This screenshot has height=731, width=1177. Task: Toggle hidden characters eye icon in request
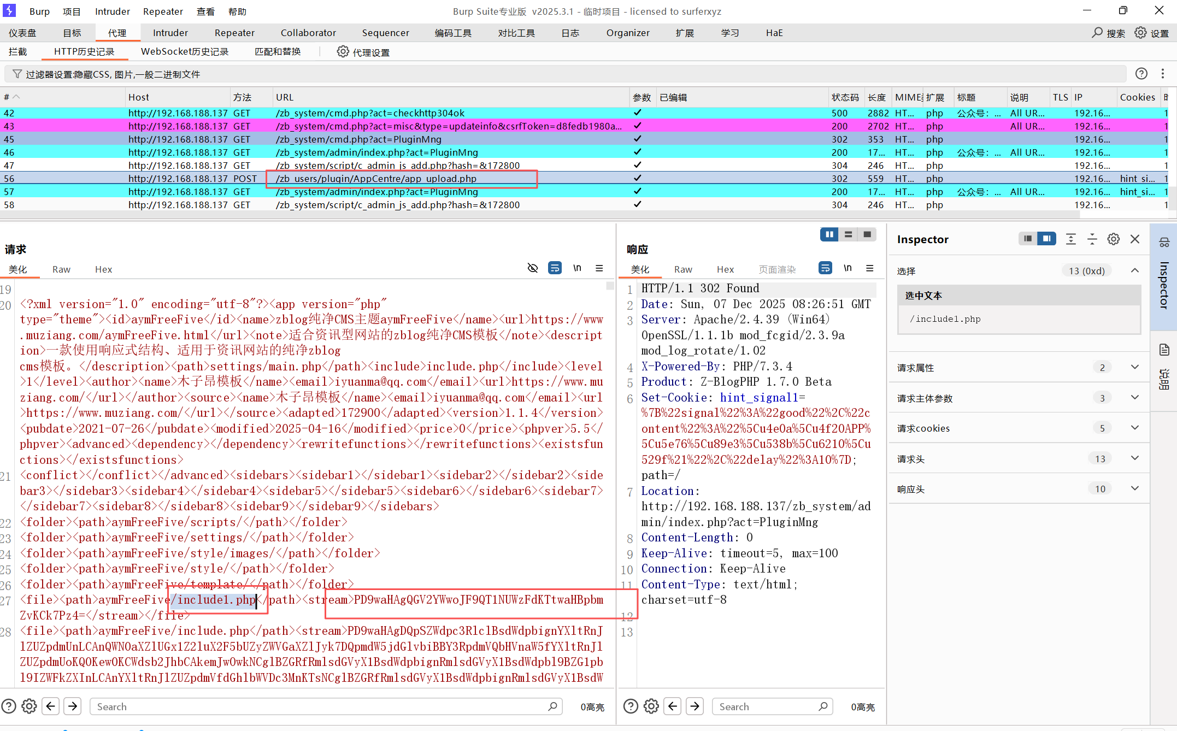coord(532,268)
